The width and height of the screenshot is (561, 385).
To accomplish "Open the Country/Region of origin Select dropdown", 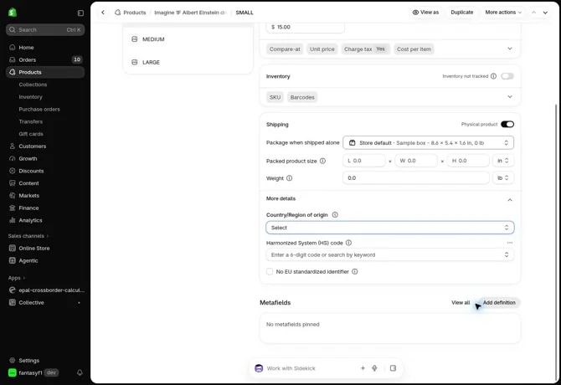I will click(390, 228).
